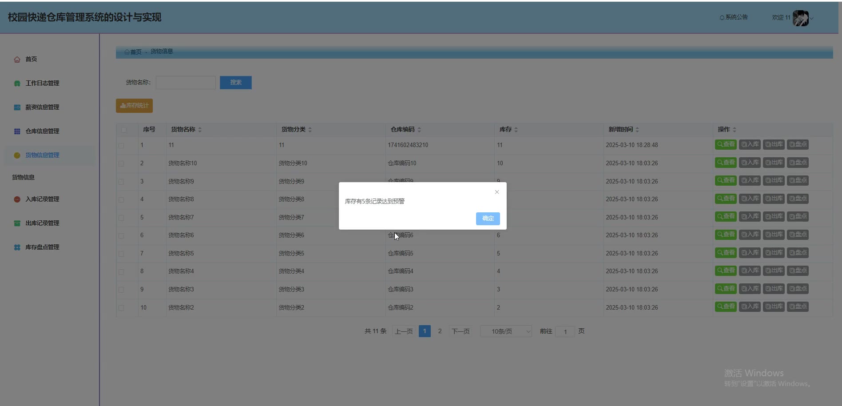The image size is (842, 406).
Task: Sort the table by 货物分类 column arrows
Action: (310, 130)
